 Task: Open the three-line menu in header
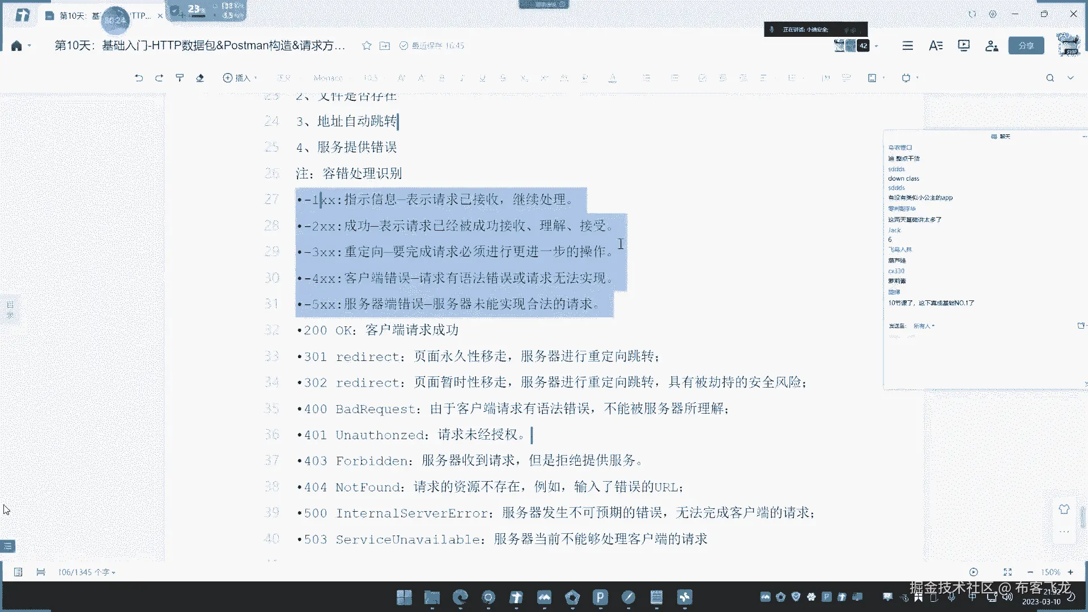coord(907,45)
